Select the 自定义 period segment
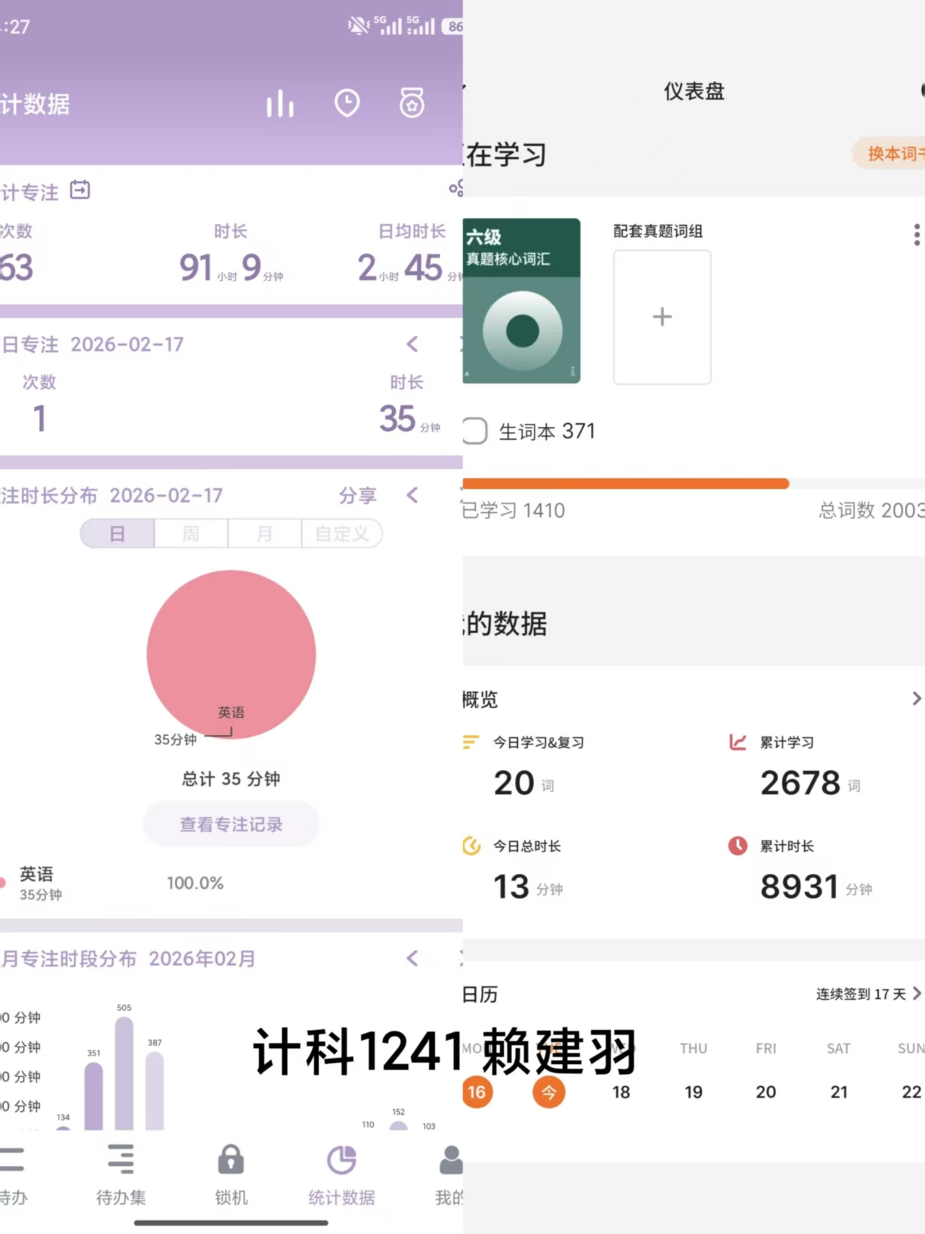 pyautogui.click(x=341, y=534)
